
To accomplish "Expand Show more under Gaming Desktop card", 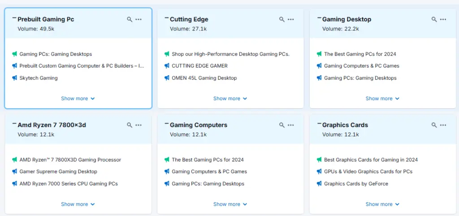I will coord(382,98).
